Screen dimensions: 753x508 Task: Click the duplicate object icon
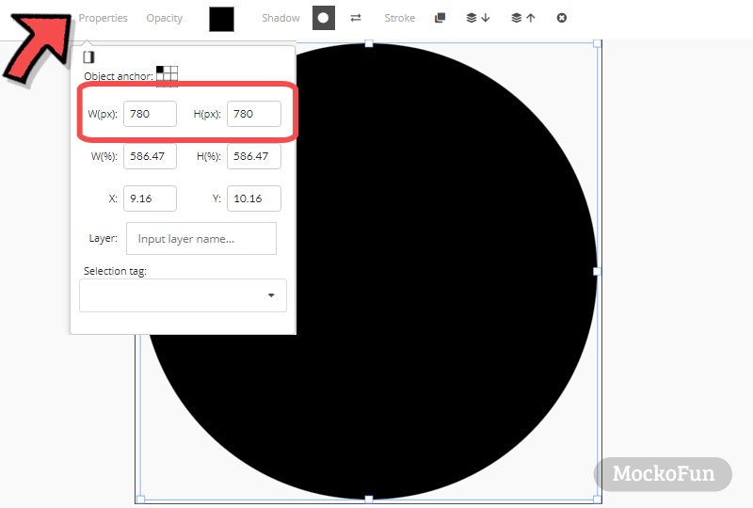point(440,18)
